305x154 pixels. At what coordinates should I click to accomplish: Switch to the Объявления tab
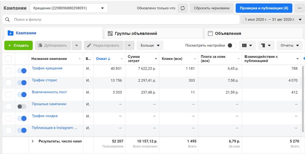(x=254, y=34)
